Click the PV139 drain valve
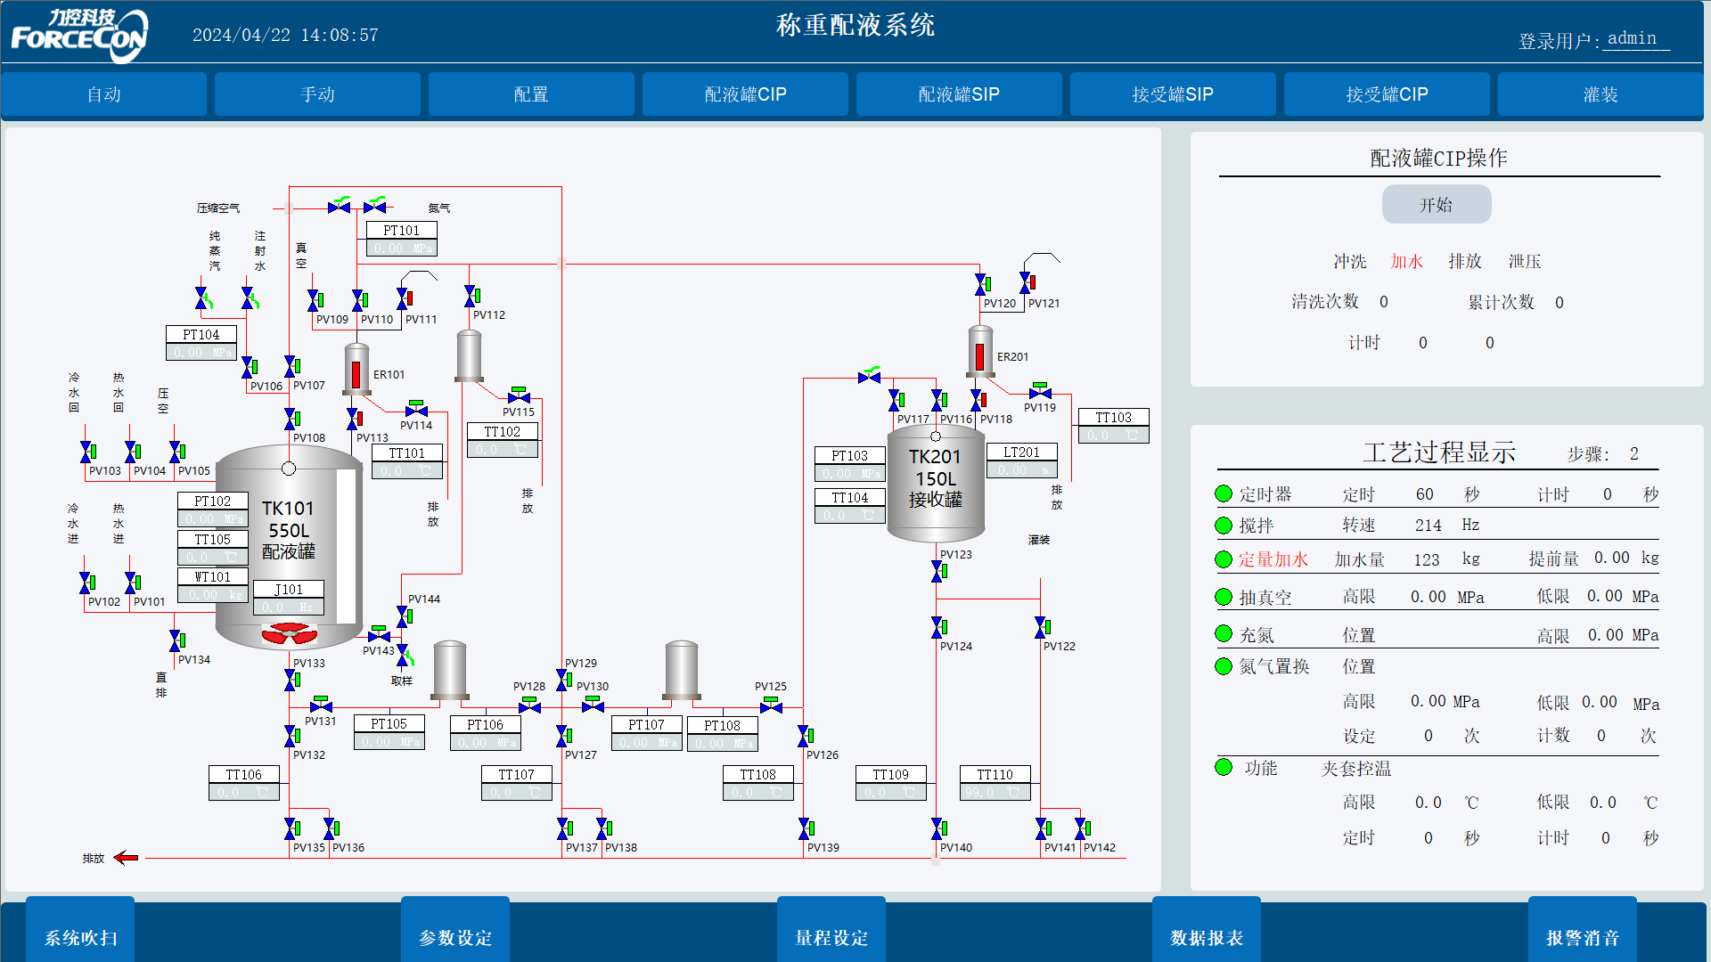 [x=805, y=829]
